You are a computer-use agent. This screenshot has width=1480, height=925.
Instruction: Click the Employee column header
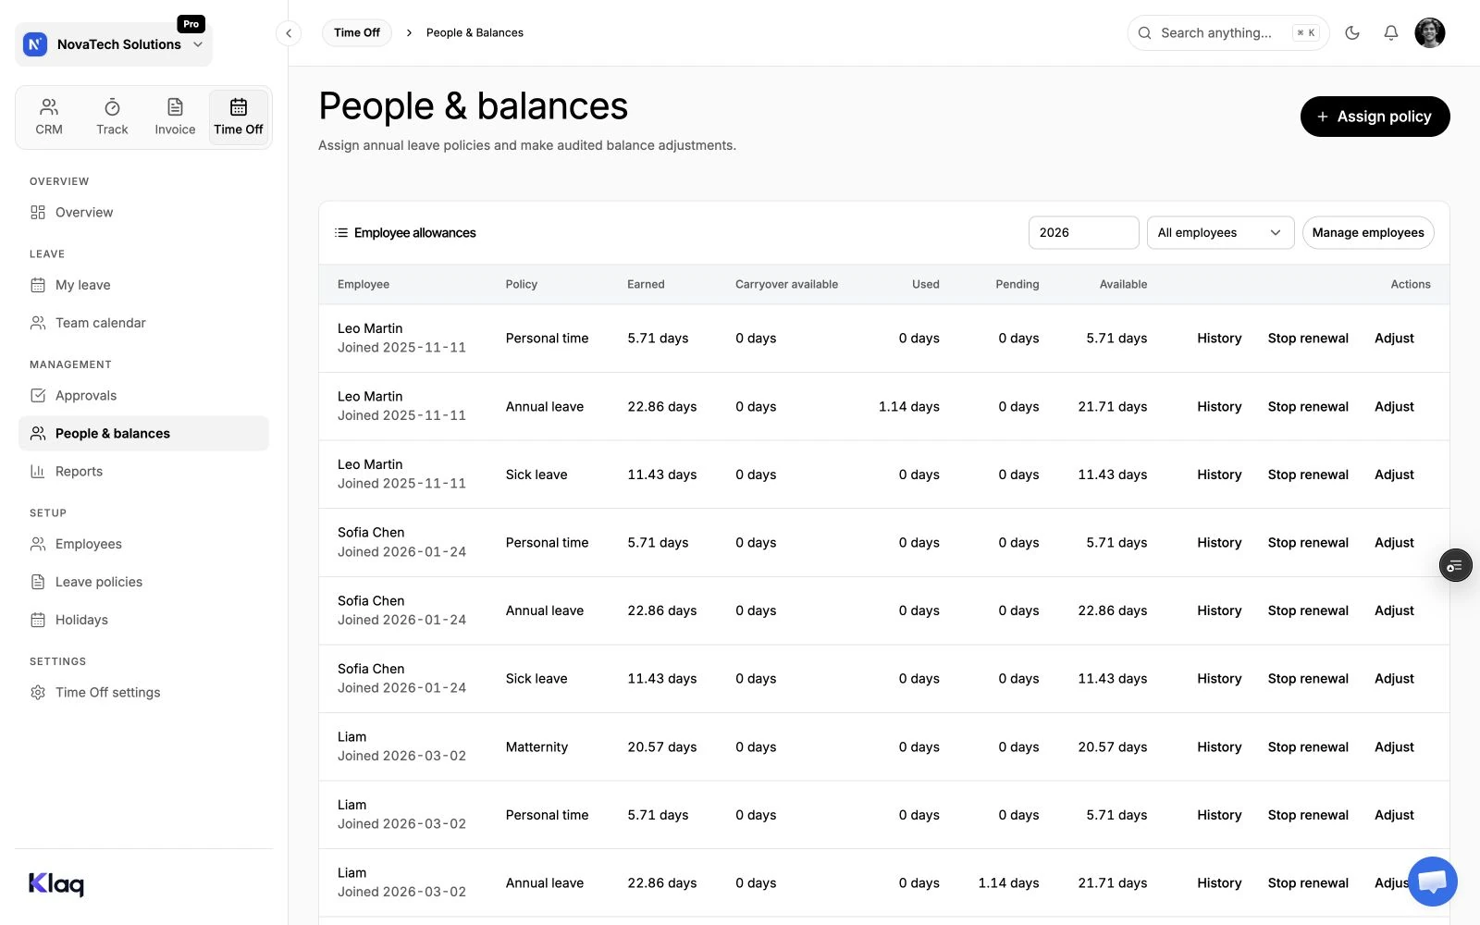pyautogui.click(x=364, y=285)
